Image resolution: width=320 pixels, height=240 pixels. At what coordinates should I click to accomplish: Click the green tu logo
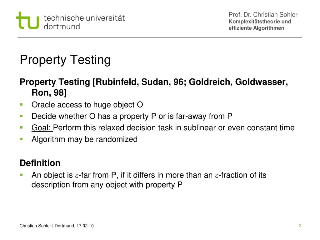coord(28,20)
